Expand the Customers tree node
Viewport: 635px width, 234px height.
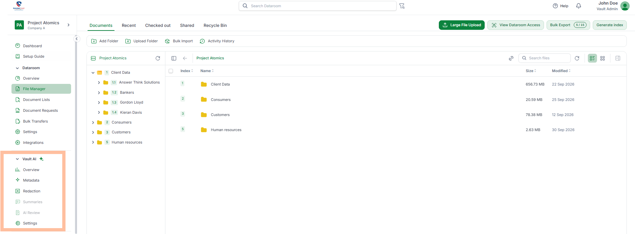(93, 132)
